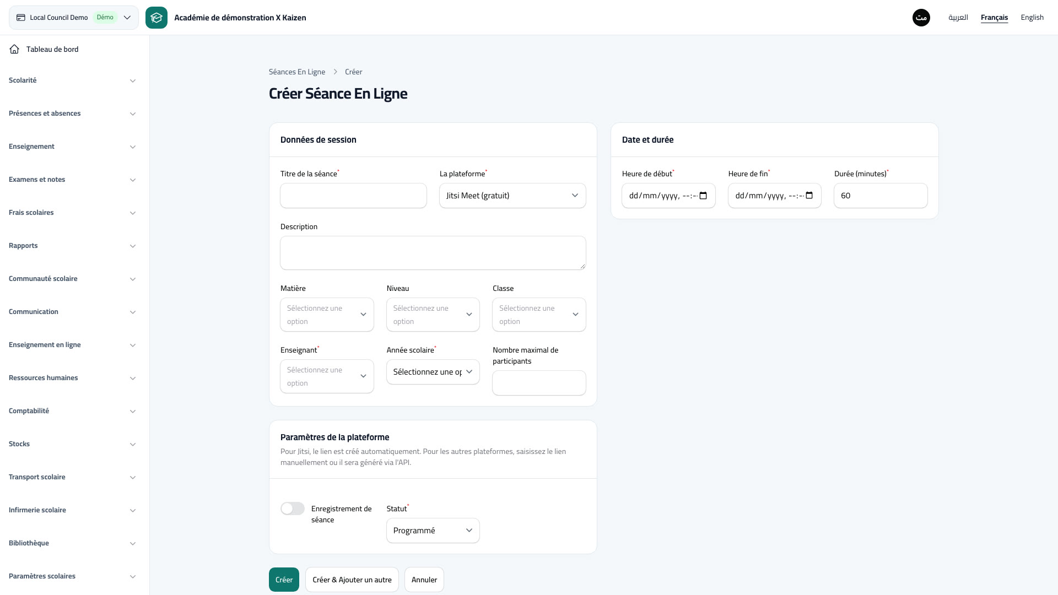
Task: Open La plateforme Jitsi Meet dropdown
Action: [512, 196]
